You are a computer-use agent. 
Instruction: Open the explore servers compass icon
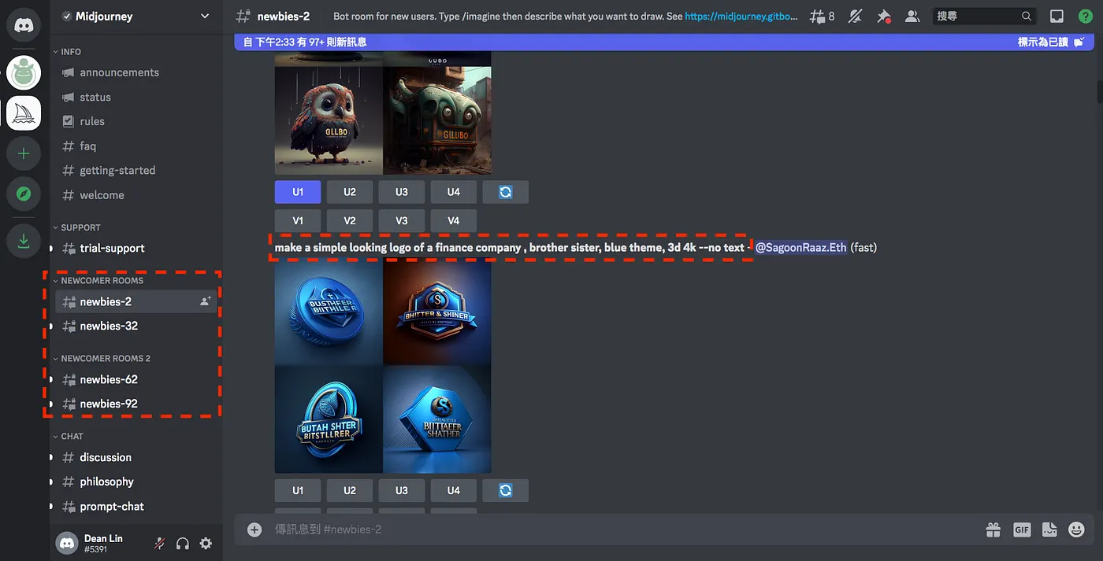click(24, 194)
